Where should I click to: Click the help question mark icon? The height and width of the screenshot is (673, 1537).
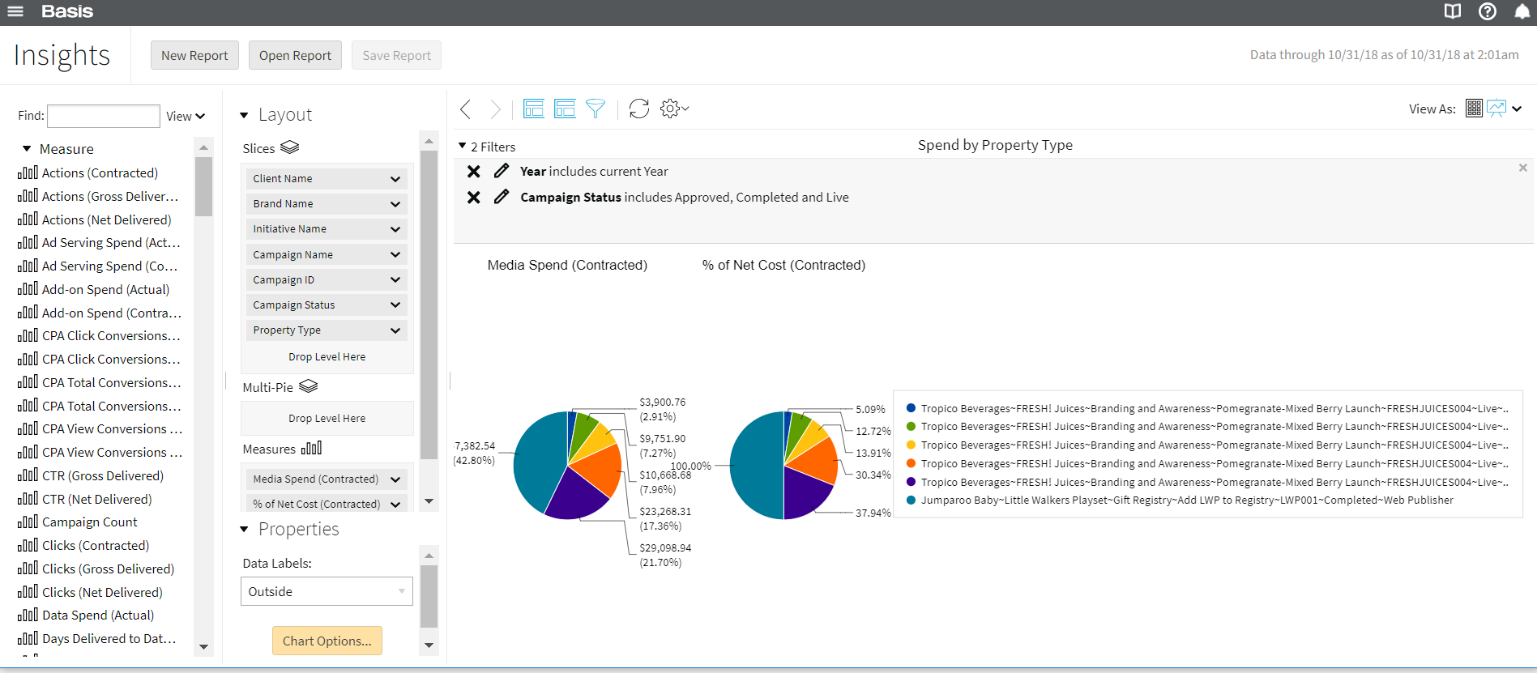[1487, 11]
